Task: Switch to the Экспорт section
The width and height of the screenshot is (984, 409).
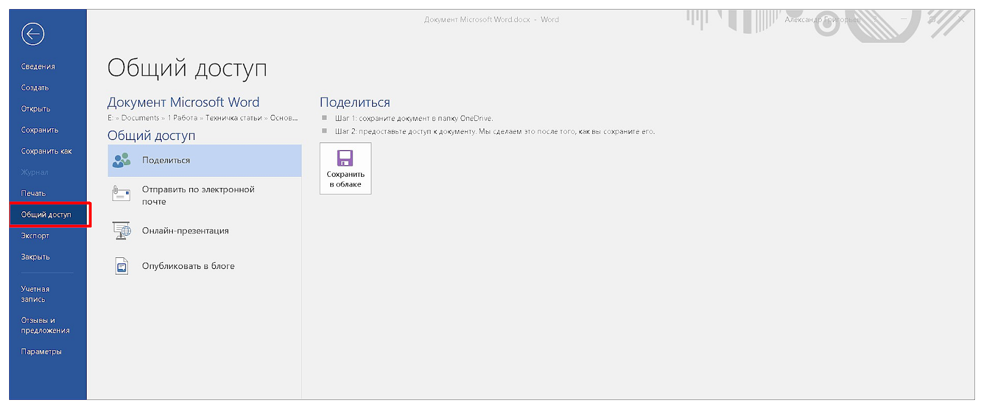Action: (x=35, y=236)
